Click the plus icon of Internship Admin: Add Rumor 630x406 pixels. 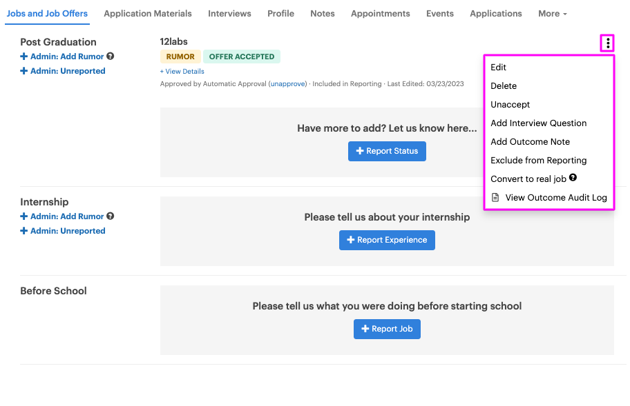coord(24,216)
